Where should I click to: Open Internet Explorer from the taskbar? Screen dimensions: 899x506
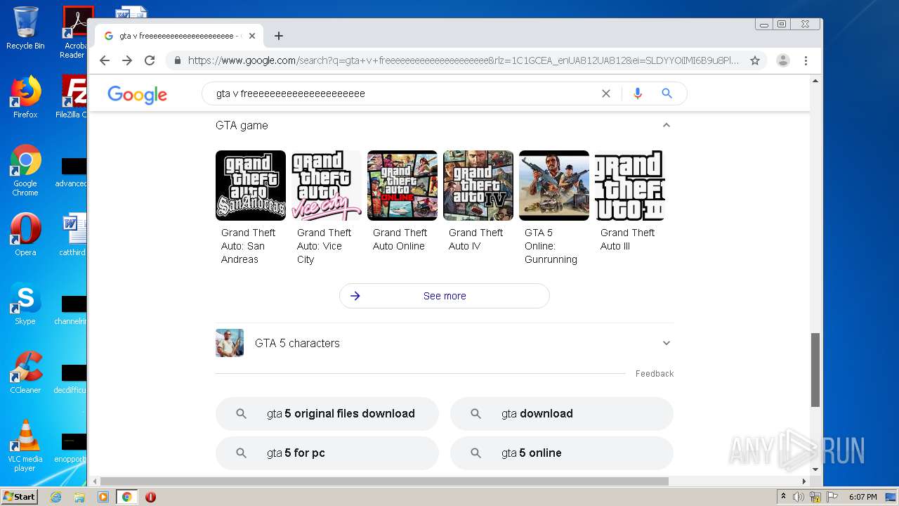[55, 497]
